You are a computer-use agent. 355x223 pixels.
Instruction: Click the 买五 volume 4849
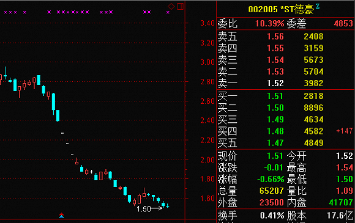tap(313, 143)
